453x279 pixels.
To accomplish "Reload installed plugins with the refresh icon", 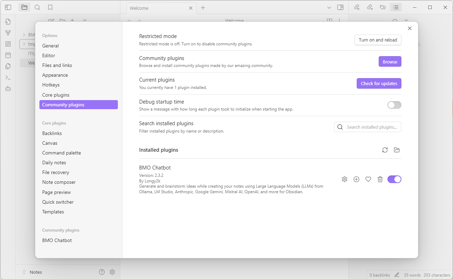I will (385, 150).
